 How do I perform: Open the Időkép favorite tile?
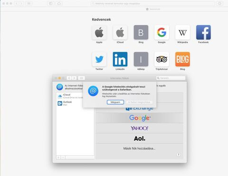[141, 59]
